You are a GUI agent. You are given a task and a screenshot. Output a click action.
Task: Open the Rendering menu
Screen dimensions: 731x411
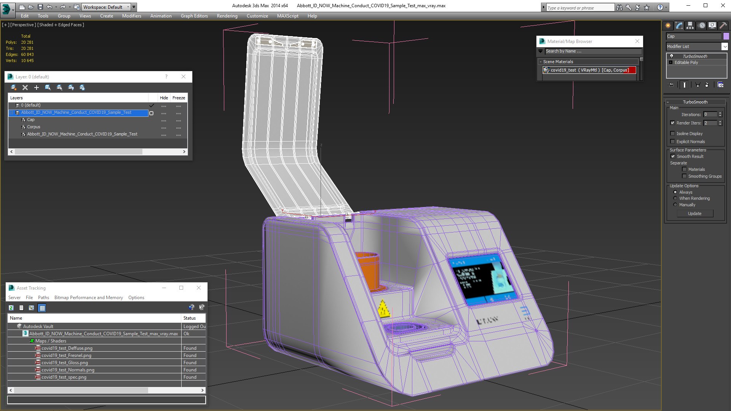[x=227, y=16]
